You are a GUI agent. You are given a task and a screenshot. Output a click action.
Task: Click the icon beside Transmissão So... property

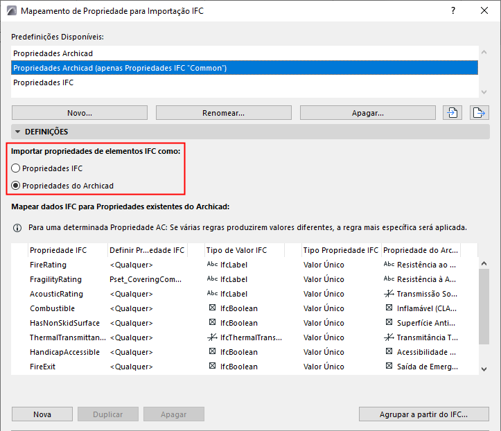tap(389, 293)
